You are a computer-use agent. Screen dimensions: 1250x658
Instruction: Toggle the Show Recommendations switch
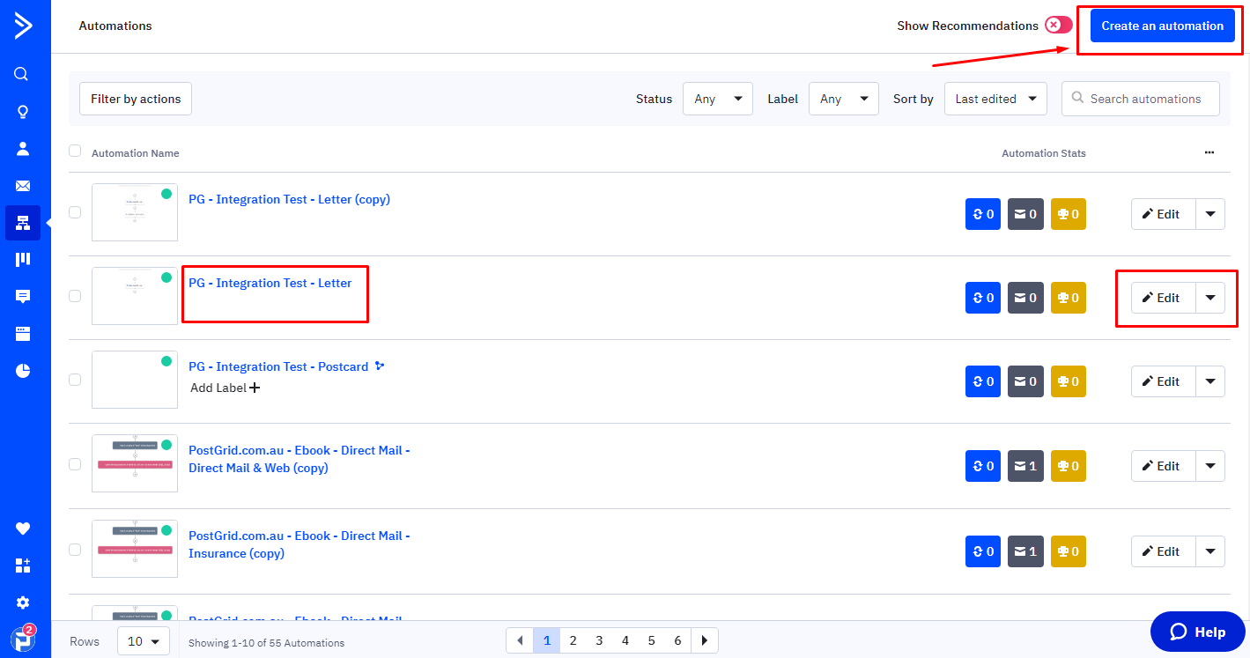(x=1058, y=26)
